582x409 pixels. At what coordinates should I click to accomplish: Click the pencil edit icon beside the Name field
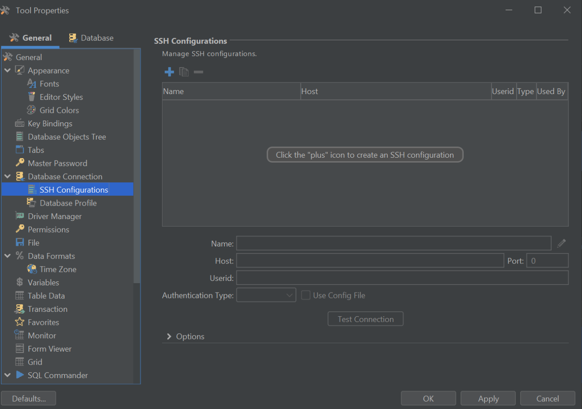pos(561,243)
